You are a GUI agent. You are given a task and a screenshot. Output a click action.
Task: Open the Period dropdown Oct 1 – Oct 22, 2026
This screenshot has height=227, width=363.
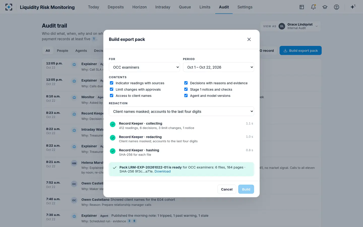219,67
